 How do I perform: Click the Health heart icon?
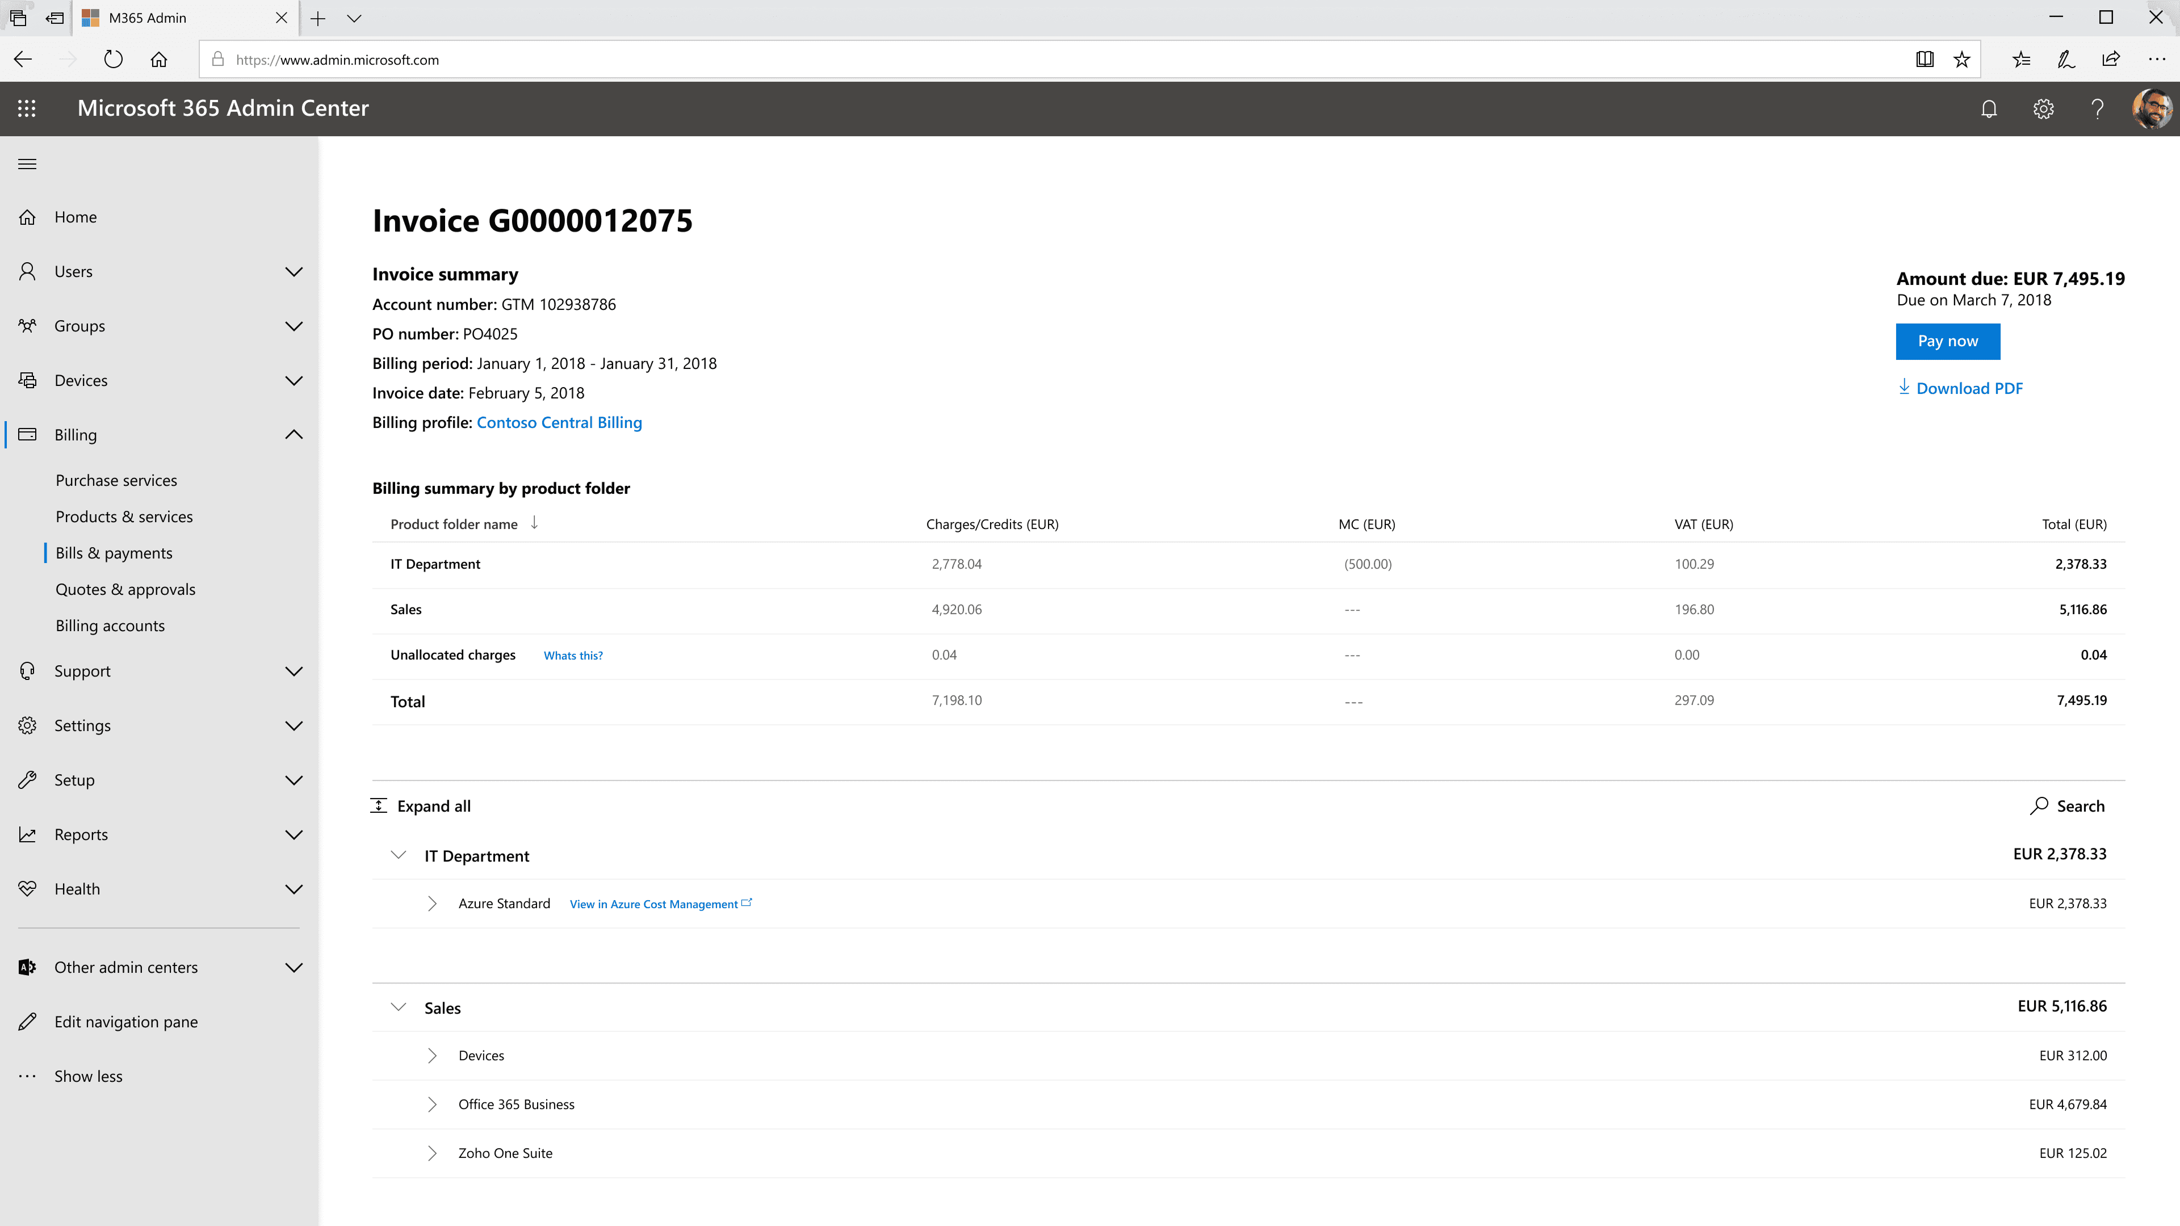pos(27,889)
